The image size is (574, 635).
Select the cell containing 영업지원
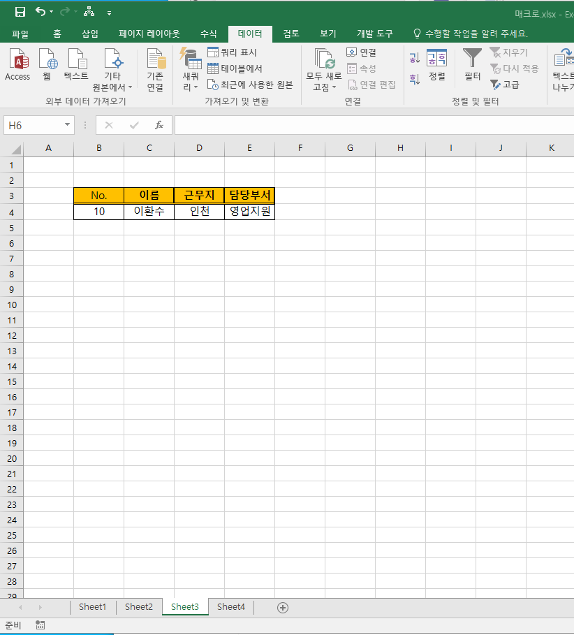pos(250,212)
